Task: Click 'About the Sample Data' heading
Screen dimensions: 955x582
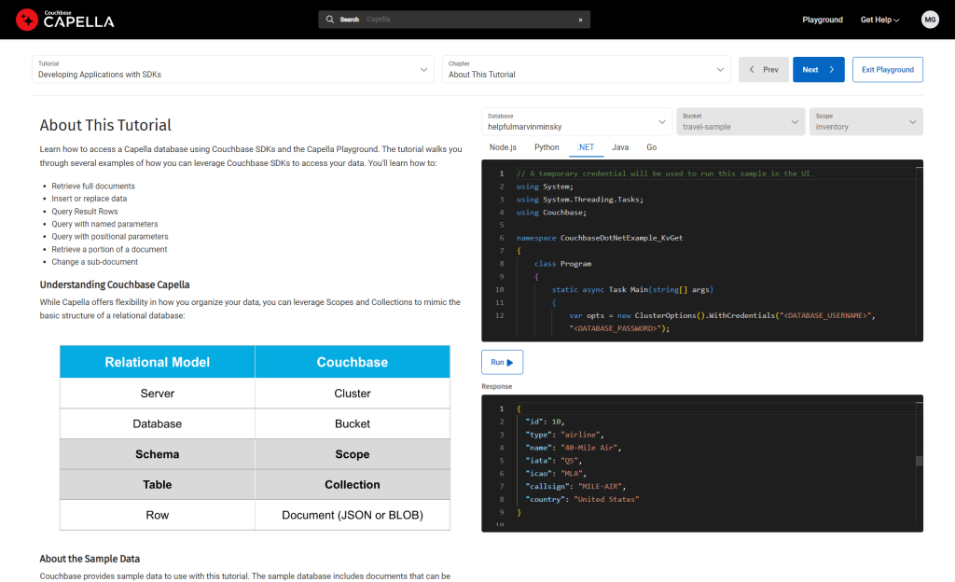Action: (90, 559)
